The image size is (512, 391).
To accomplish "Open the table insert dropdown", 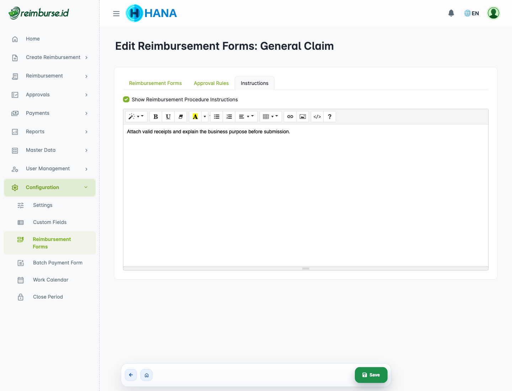I will pyautogui.click(x=270, y=117).
